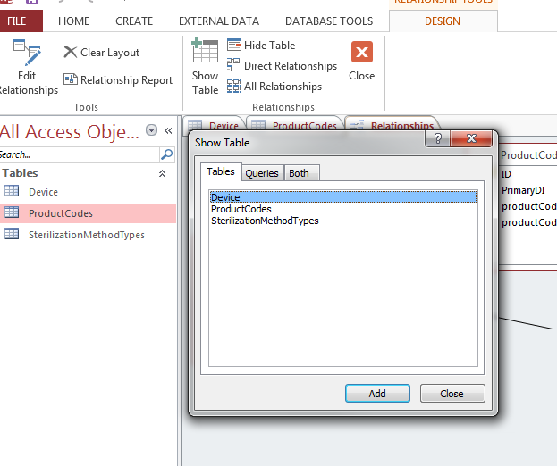Click the Tables group header

21,173
